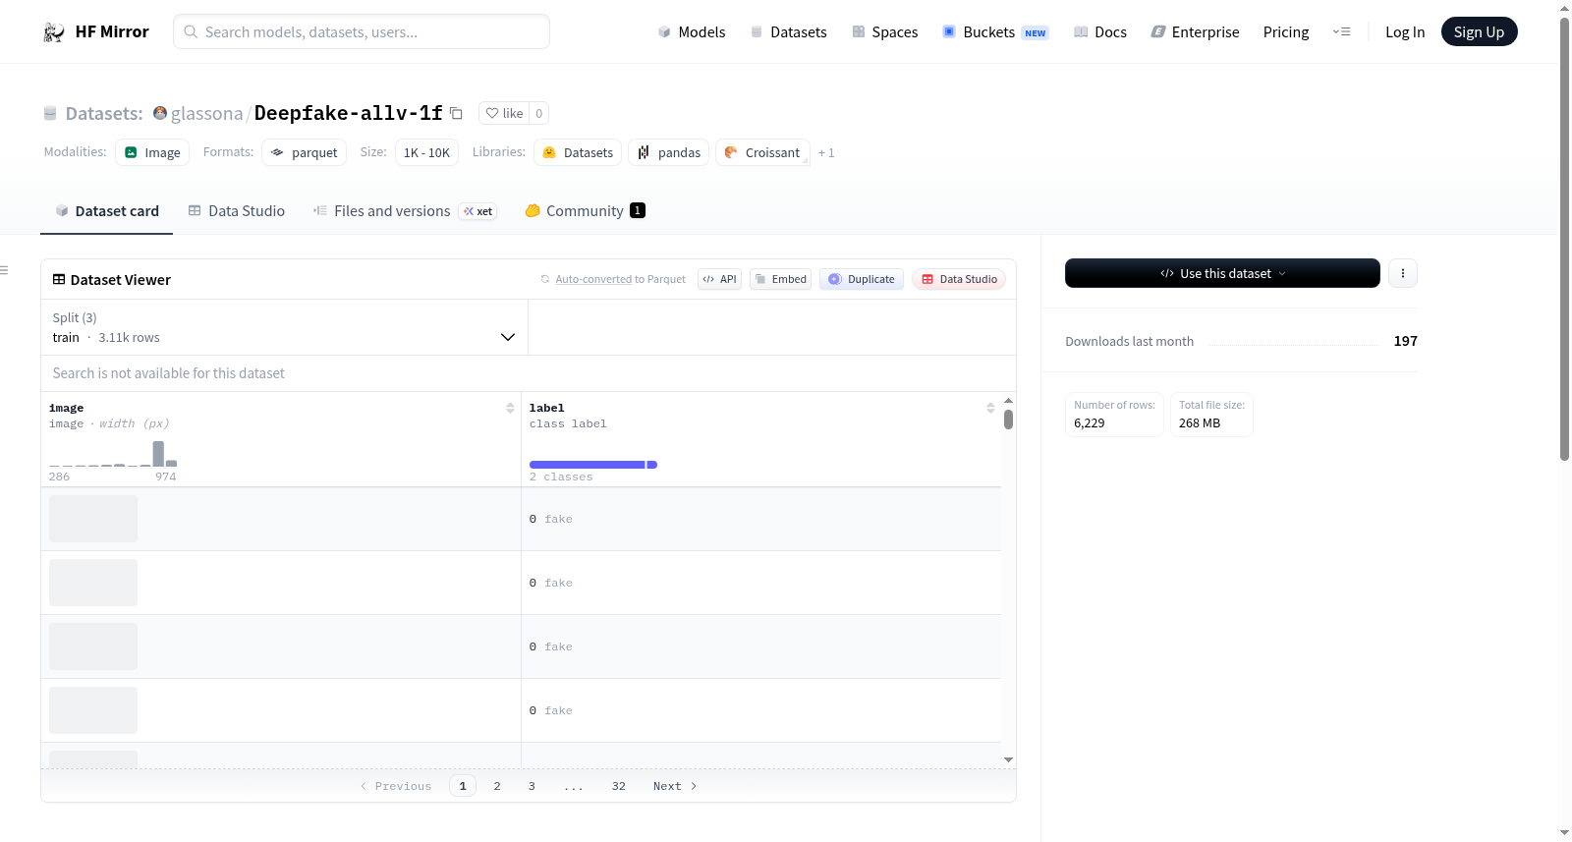Open the Data Studio tab
1572x842 pixels.
(x=237, y=211)
